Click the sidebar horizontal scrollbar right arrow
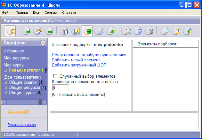Screen dimensions: 202x139 (x=44, y=102)
